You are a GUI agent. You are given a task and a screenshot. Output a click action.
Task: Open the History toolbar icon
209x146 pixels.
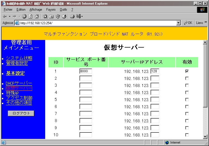(x=64, y=16)
